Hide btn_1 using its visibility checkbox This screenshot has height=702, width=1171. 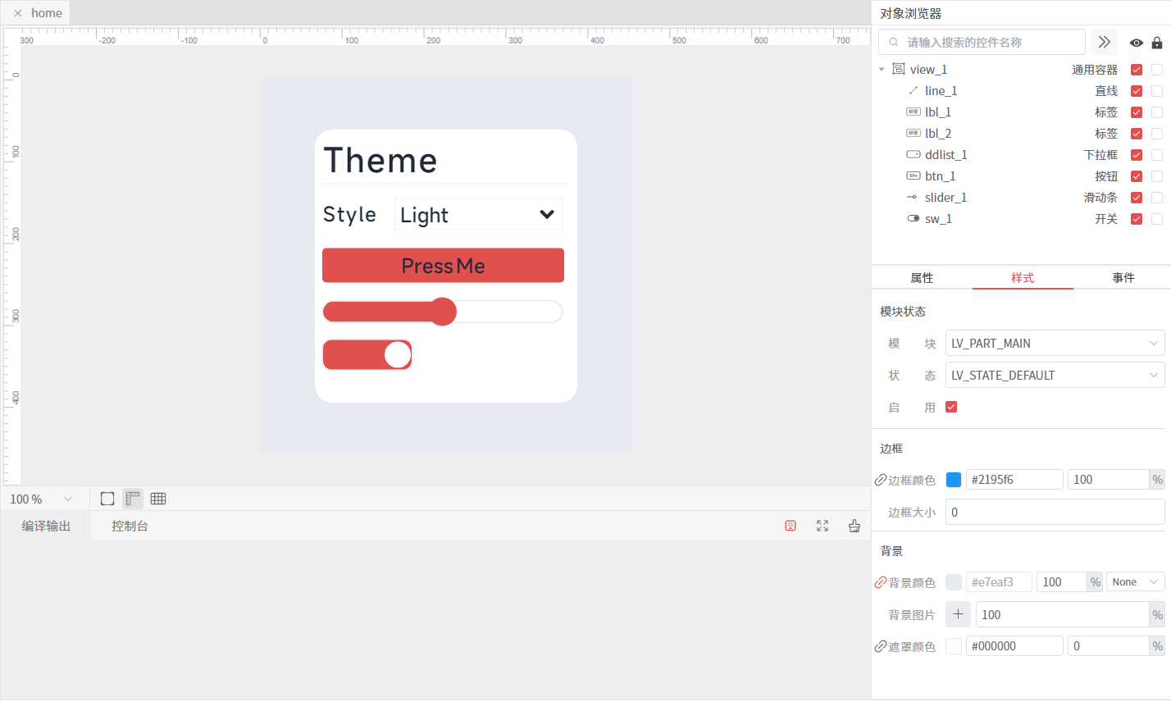point(1137,176)
